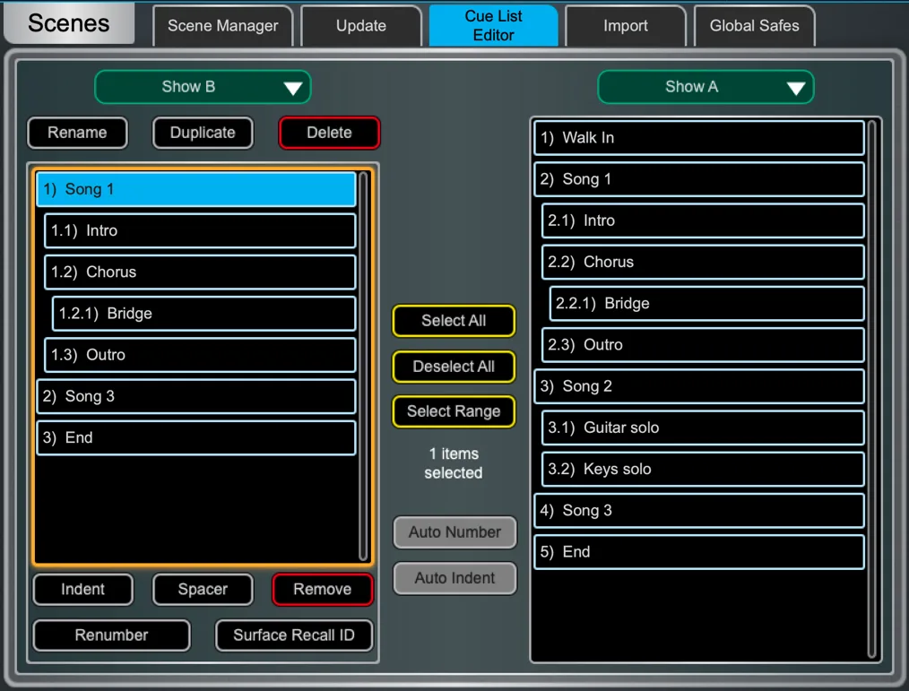The height and width of the screenshot is (691, 909).
Task: Open the Scene Manager tab
Action: tap(223, 25)
